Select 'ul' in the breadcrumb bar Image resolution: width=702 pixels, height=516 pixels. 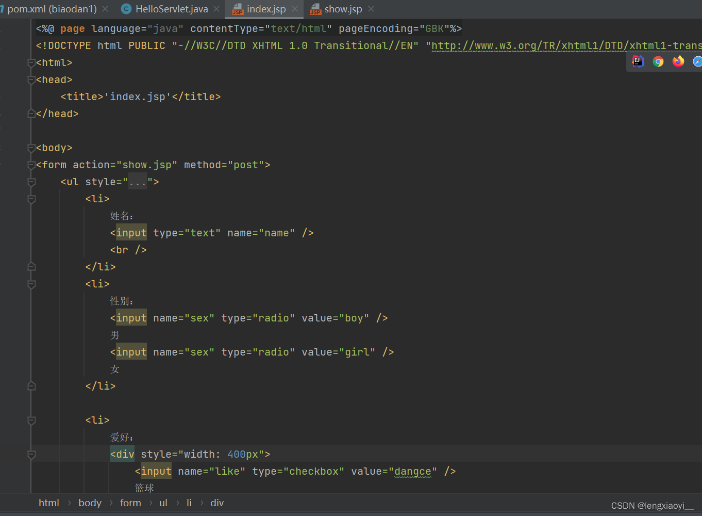coord(163,503)
